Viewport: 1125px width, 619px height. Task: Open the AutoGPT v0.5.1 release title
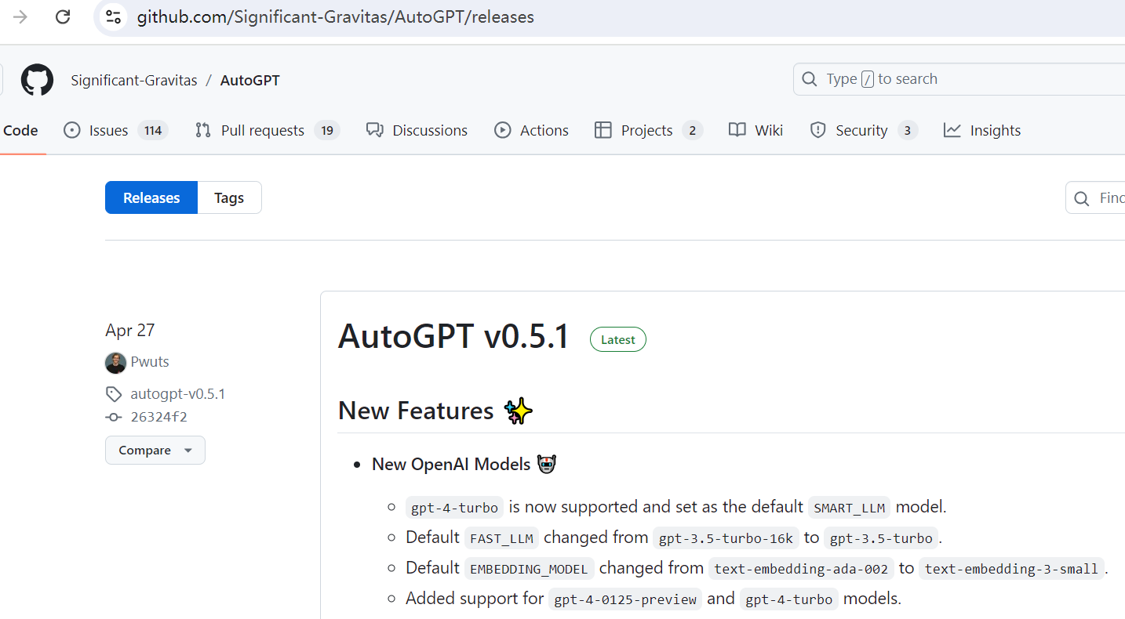click(453, 337)
